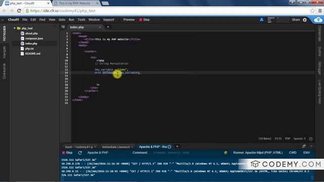Open the Edit menu
The width and height of the screenshot is (324, 182).
tap(33, 20)
